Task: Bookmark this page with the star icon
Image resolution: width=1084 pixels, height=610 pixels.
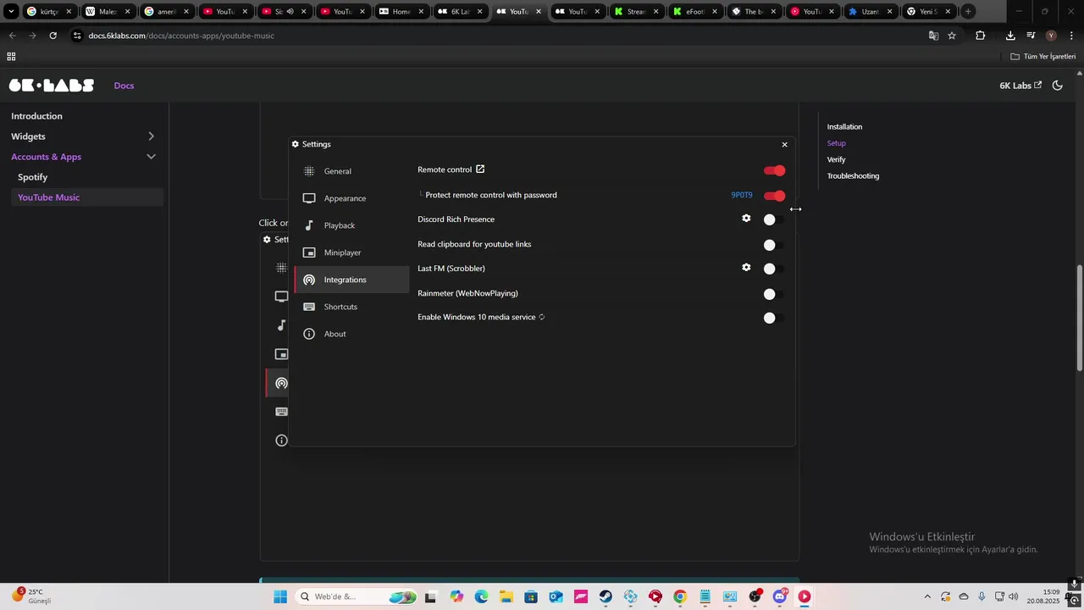Action: click(x=952, y=36)
